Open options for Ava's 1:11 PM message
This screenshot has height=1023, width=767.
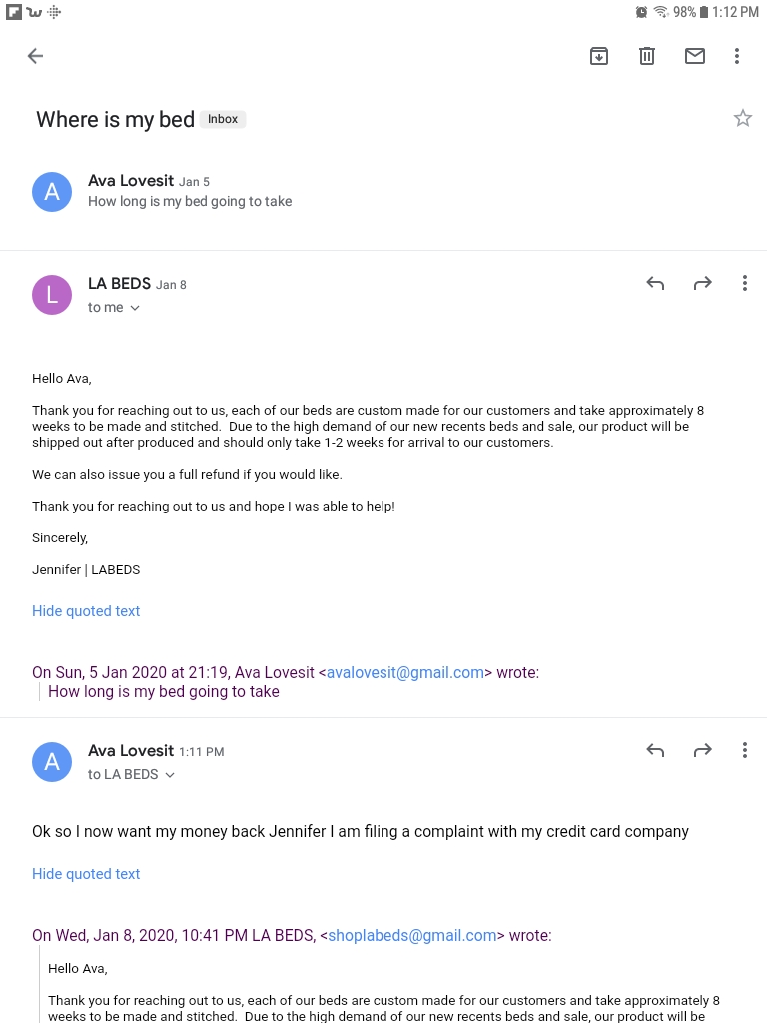(744, 751)
